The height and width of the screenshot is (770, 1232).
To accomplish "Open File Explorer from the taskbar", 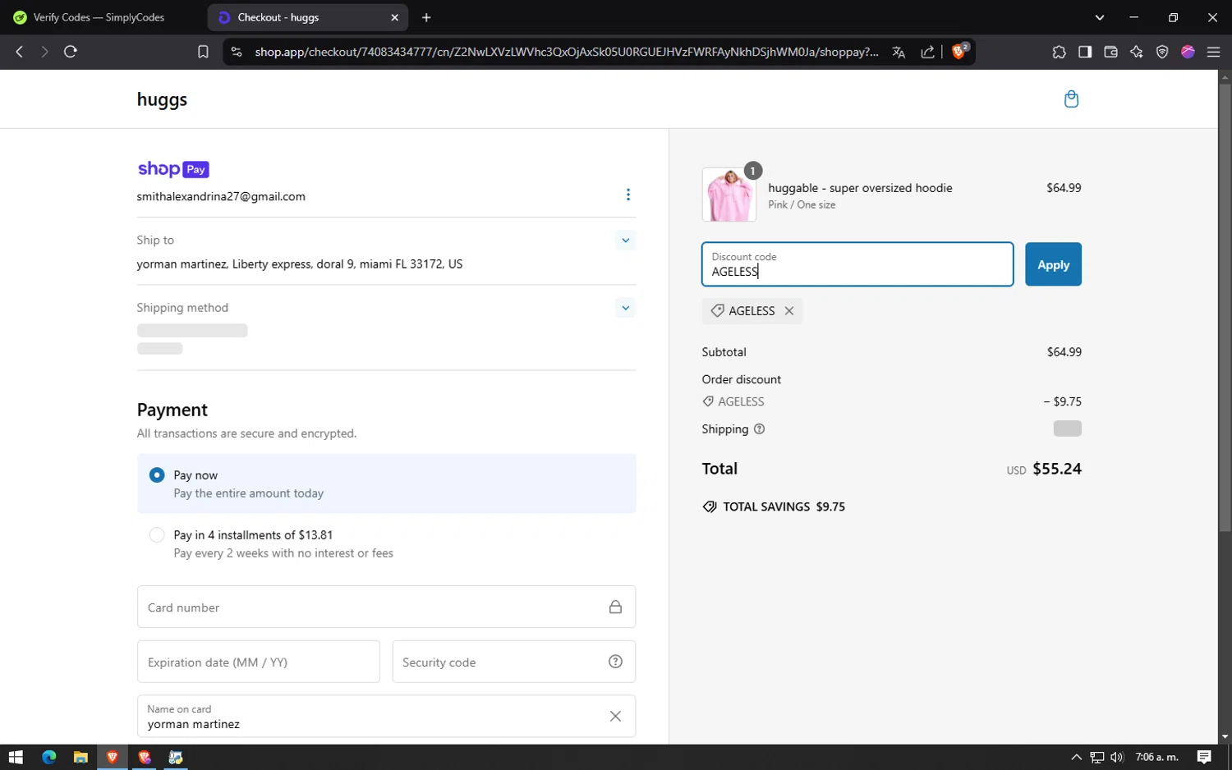I will click(x=80, y=757).
